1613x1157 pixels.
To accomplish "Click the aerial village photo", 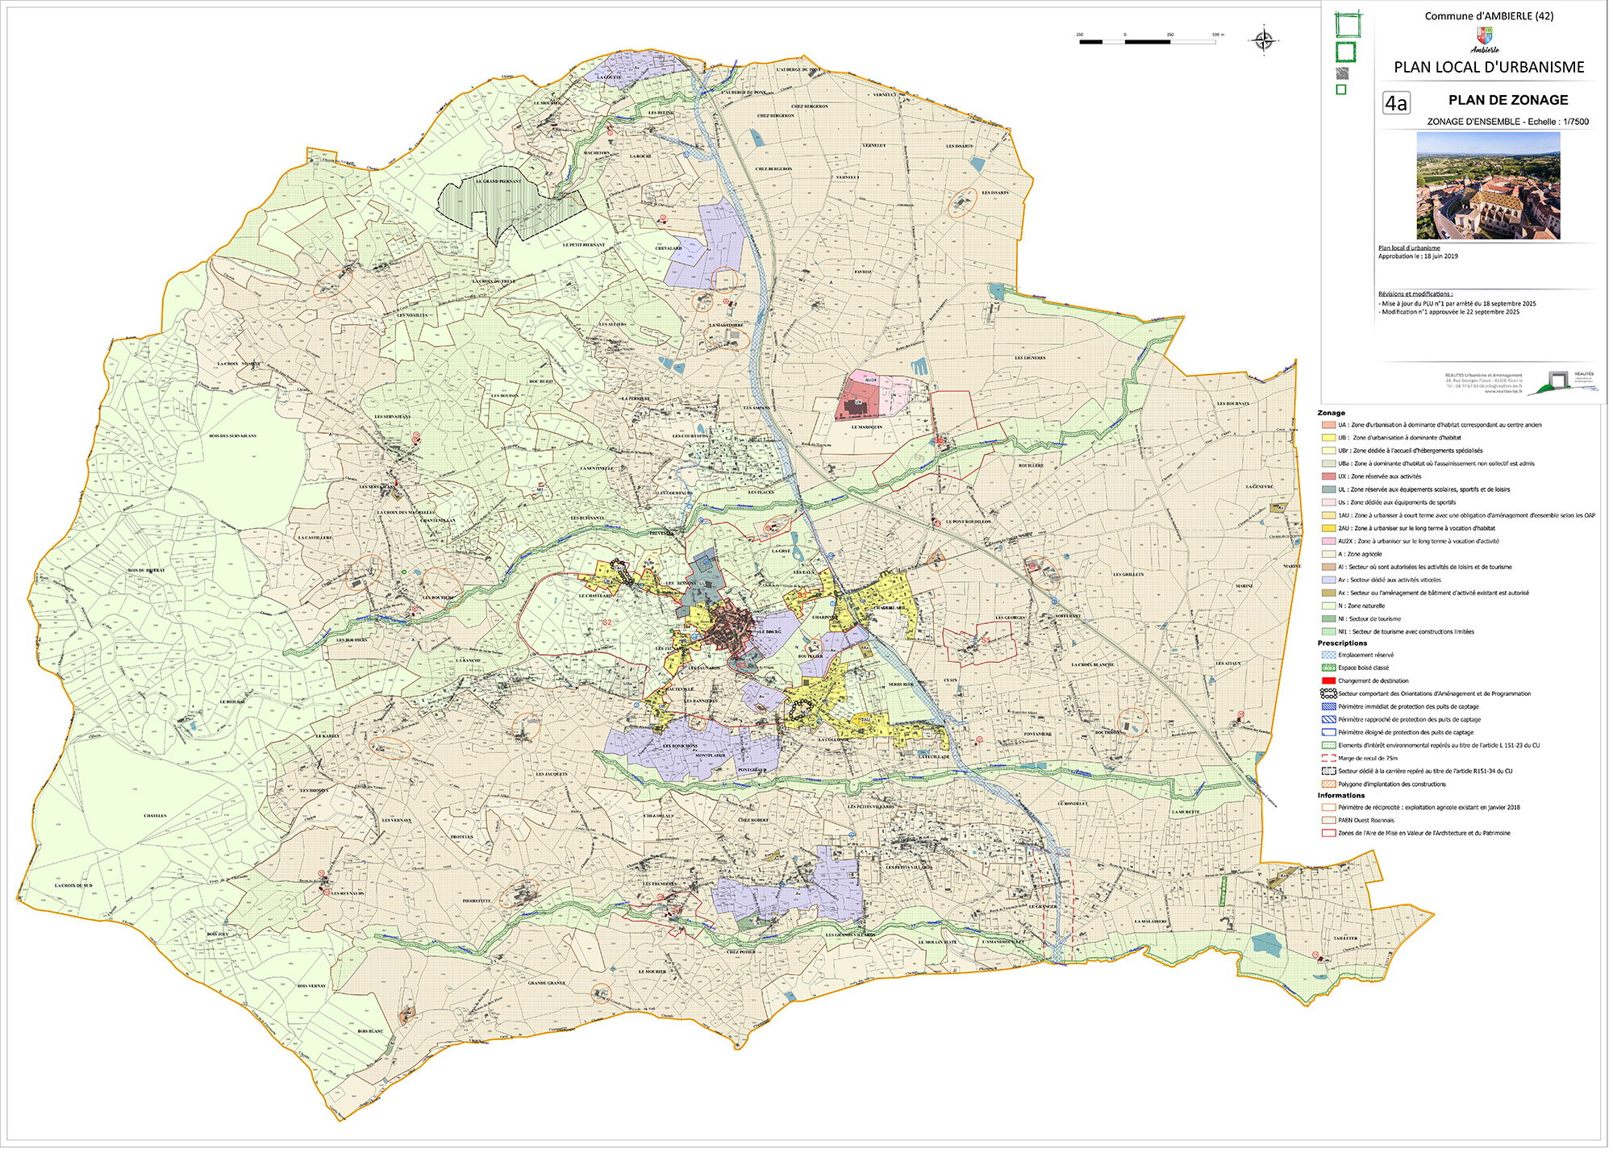I will click(x=1488, y=186).
